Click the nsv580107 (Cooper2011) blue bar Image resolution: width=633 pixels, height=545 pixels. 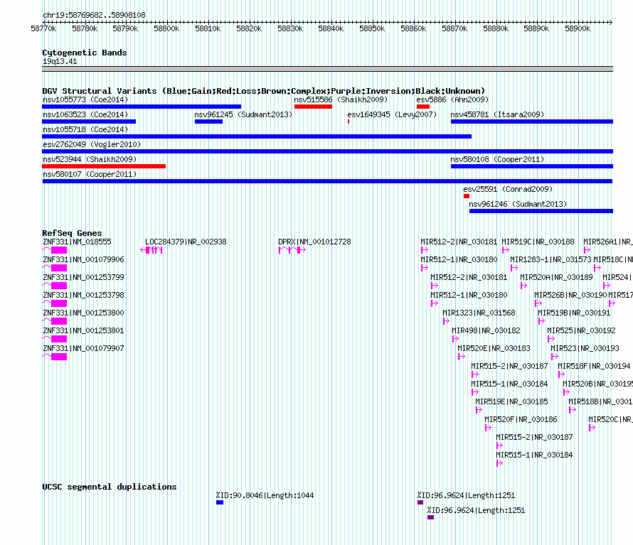pyautogui.click(x=327, y=181)
